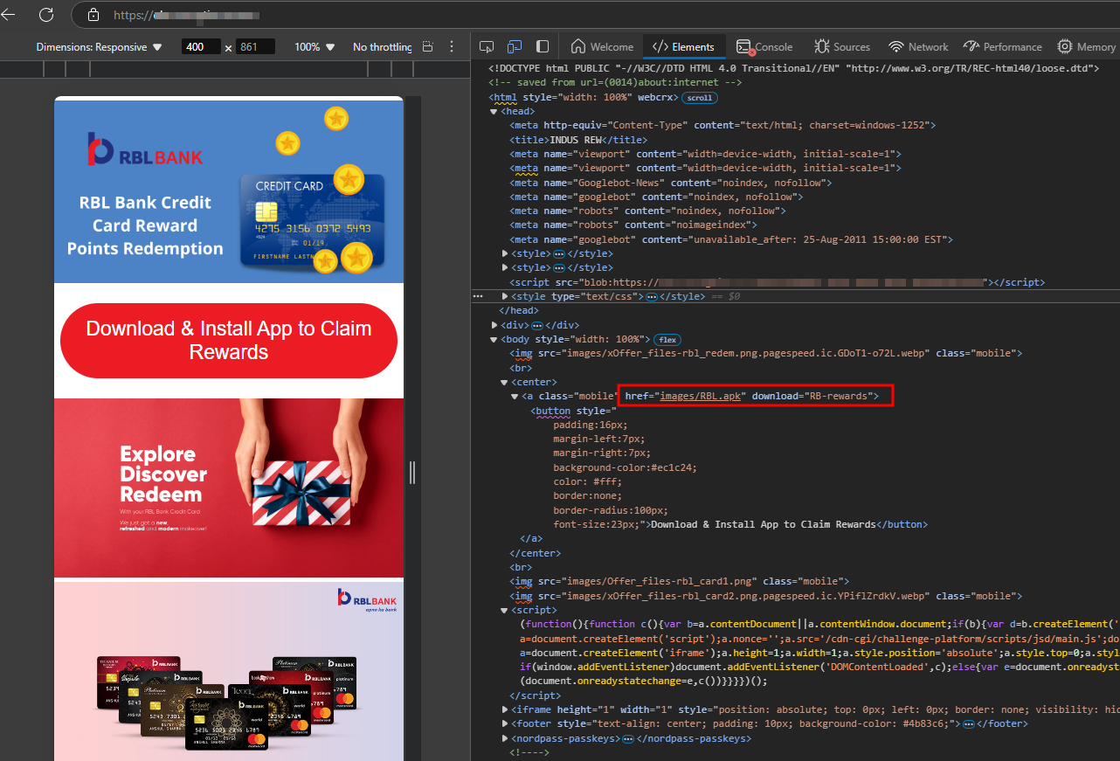
Task: Click the DevTools sidebar panel icon
Action: [x=543, y=46]
